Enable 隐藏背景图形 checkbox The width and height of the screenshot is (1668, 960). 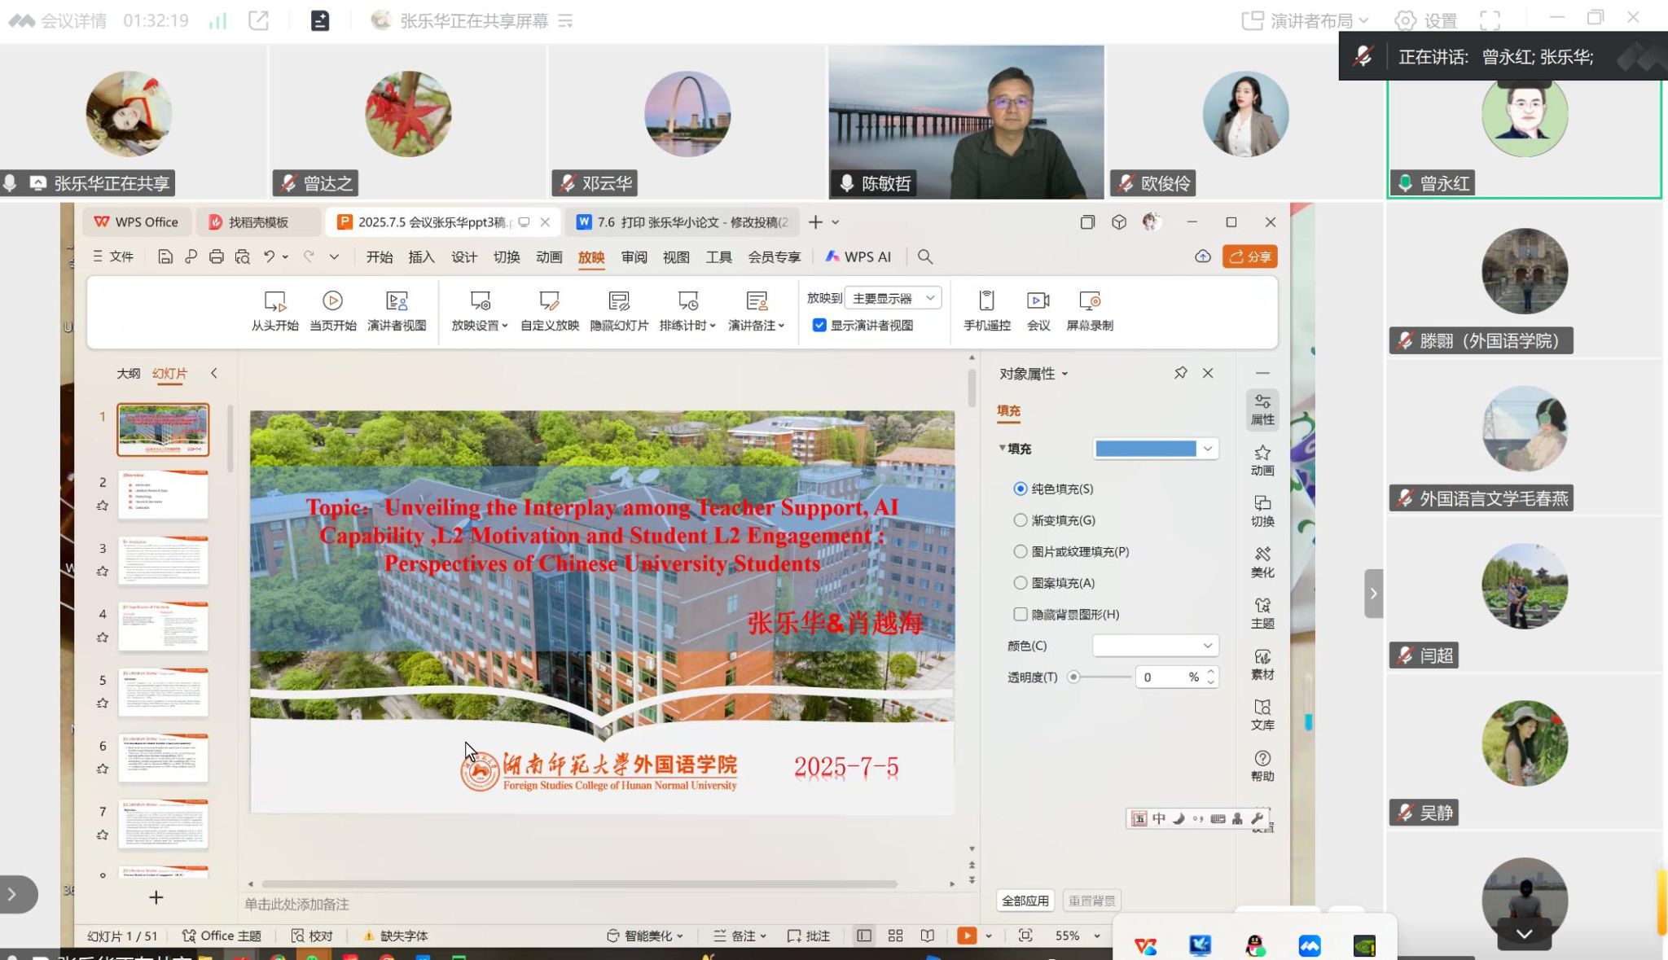[x=1021, y=615]
